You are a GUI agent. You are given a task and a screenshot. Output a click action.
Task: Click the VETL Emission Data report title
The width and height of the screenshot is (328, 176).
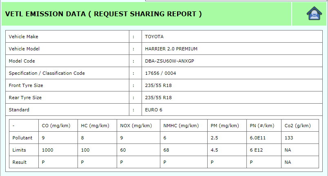point(103,14)
